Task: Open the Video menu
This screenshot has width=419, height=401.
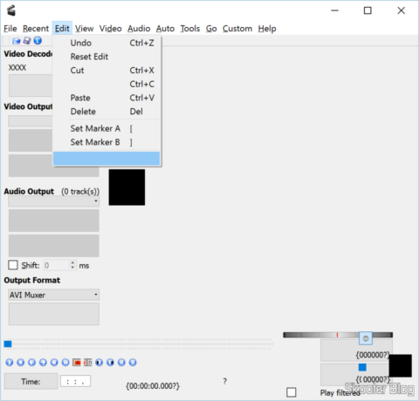Action: coord(111,29)
